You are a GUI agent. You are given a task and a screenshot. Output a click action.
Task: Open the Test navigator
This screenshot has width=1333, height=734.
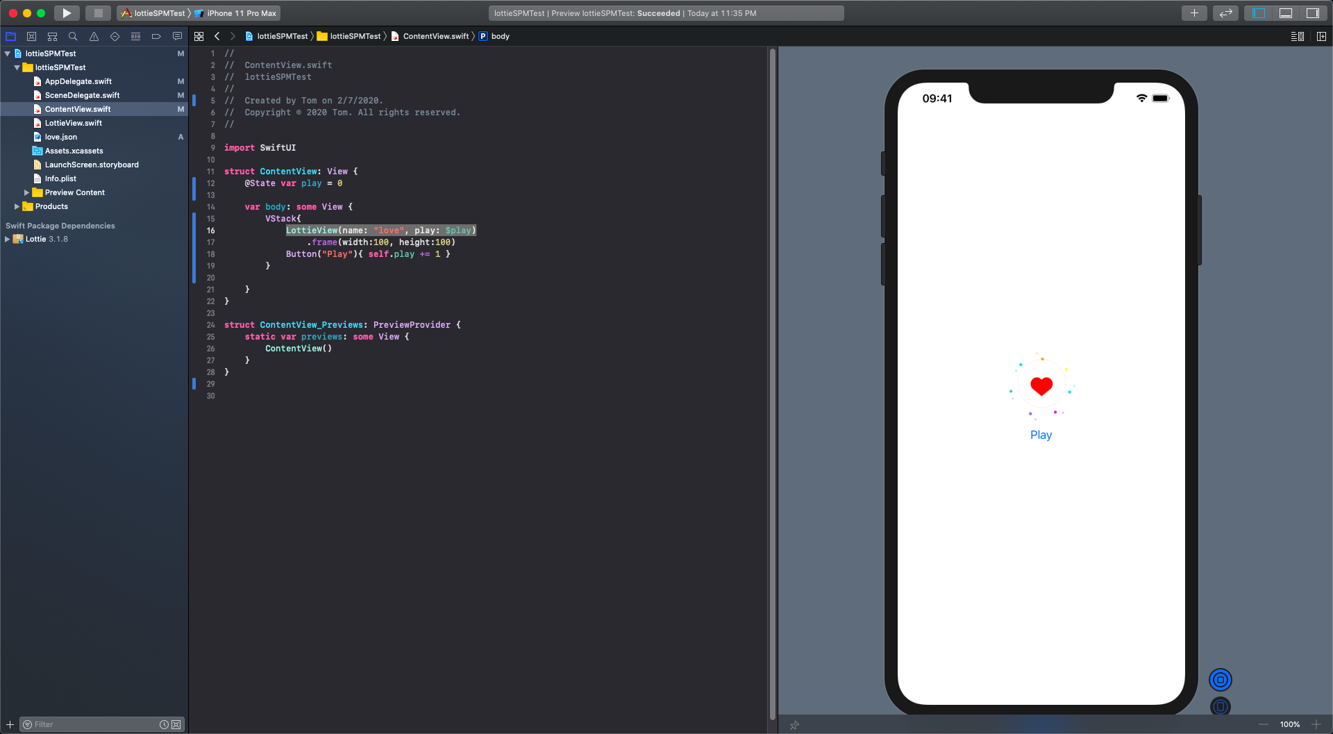click(115, 36)
